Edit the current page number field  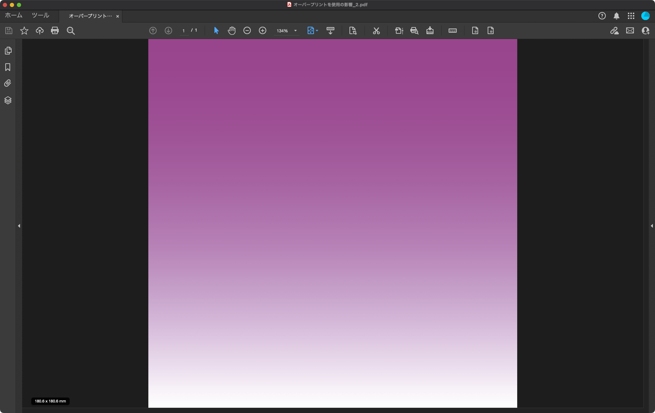184,31
